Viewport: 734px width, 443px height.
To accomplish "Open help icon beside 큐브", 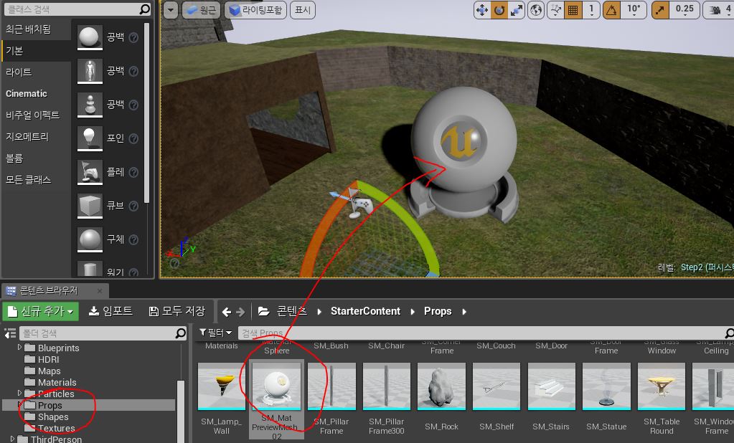I will pyautogui.click(x=134, y=206).
